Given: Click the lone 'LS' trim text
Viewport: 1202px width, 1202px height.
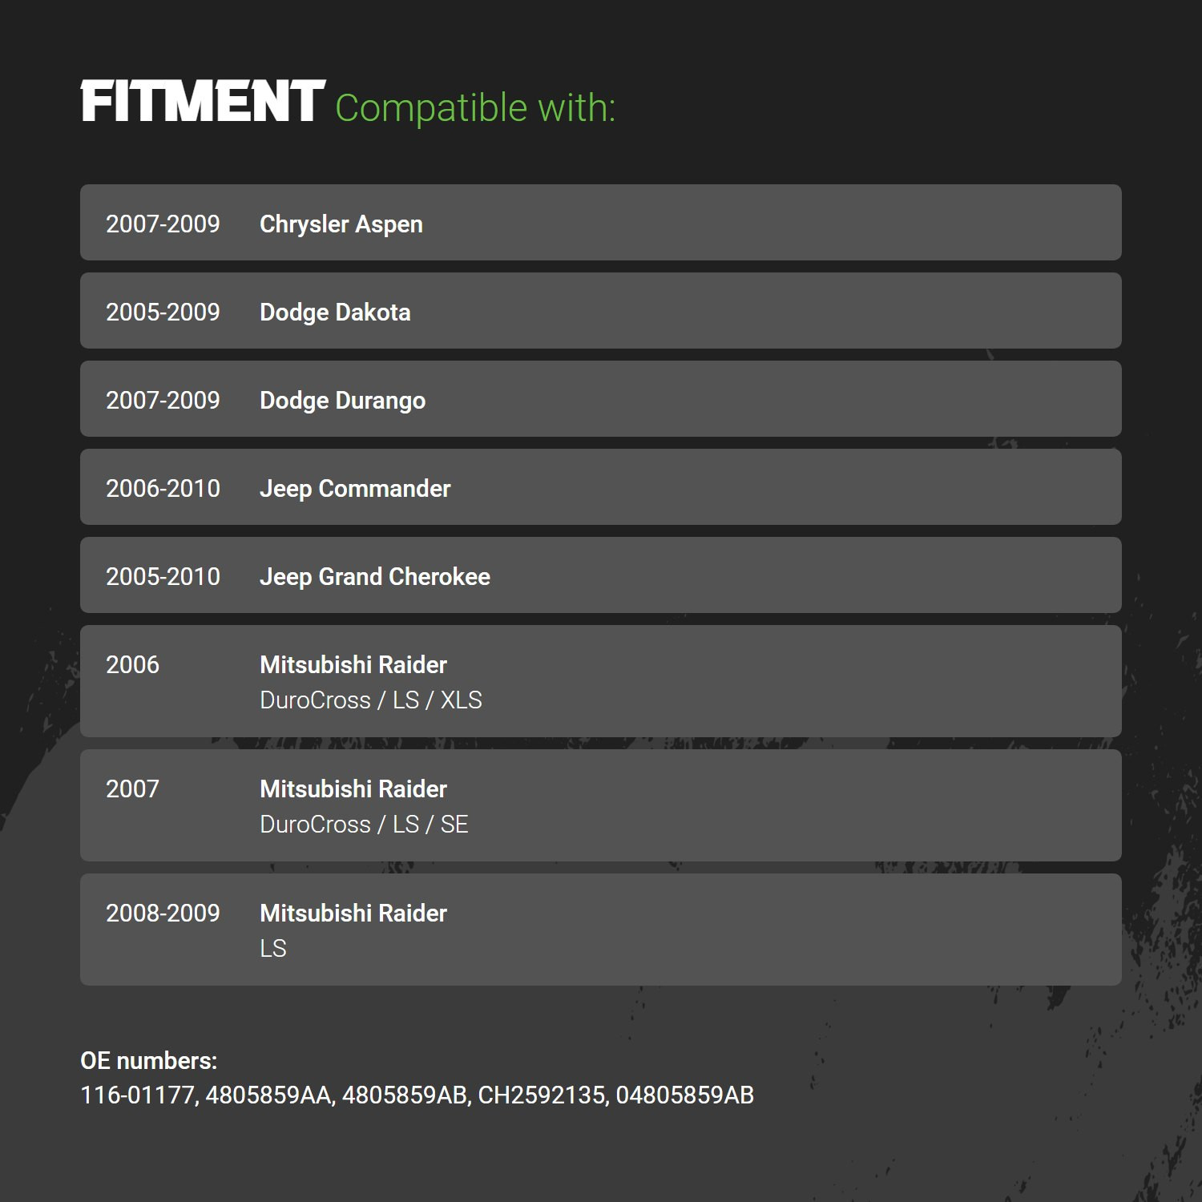Looking at the screenshot, I should (x=273, y=949).
